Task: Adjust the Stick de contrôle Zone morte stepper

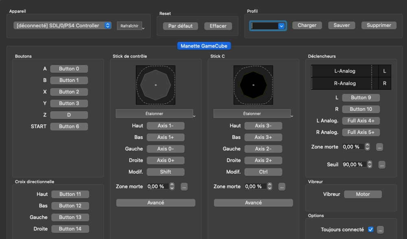Action: (172, 186)
